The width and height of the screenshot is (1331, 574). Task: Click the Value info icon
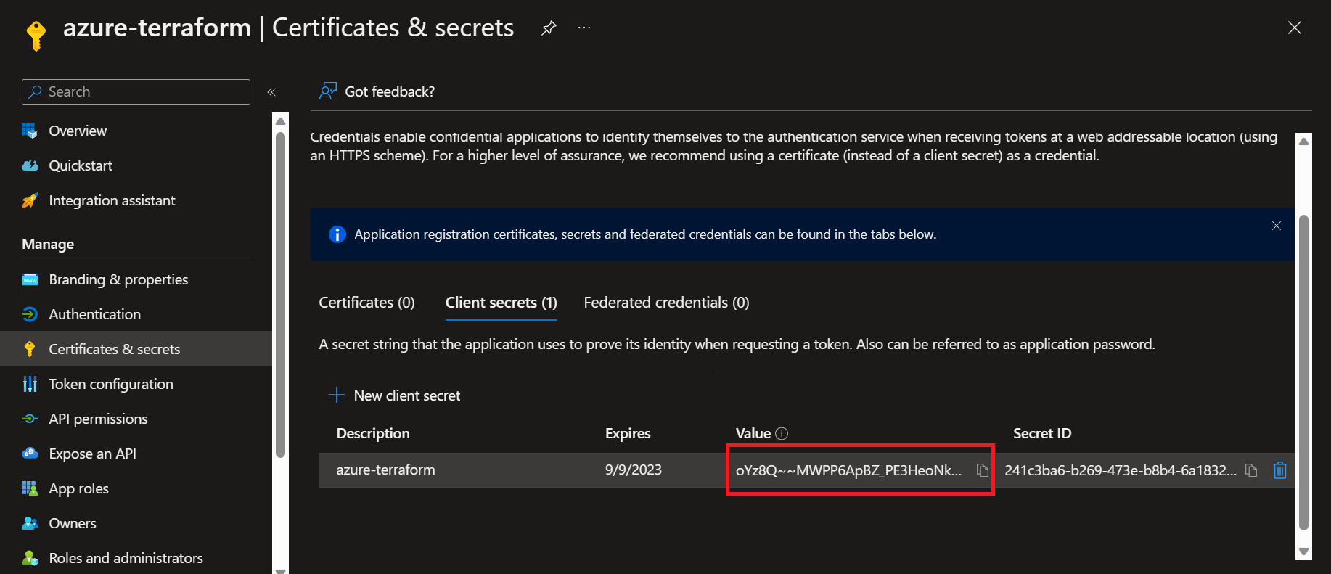782,433
